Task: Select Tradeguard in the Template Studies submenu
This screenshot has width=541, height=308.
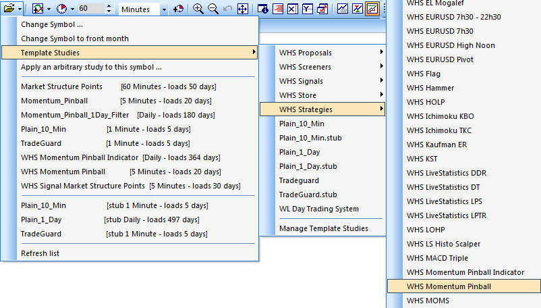Action: point(322,180)
